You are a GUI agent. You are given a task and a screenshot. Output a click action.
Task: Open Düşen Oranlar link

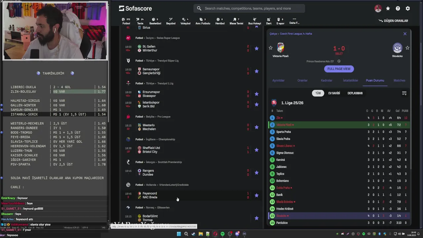pyautogui.click(x=393, y=21)
